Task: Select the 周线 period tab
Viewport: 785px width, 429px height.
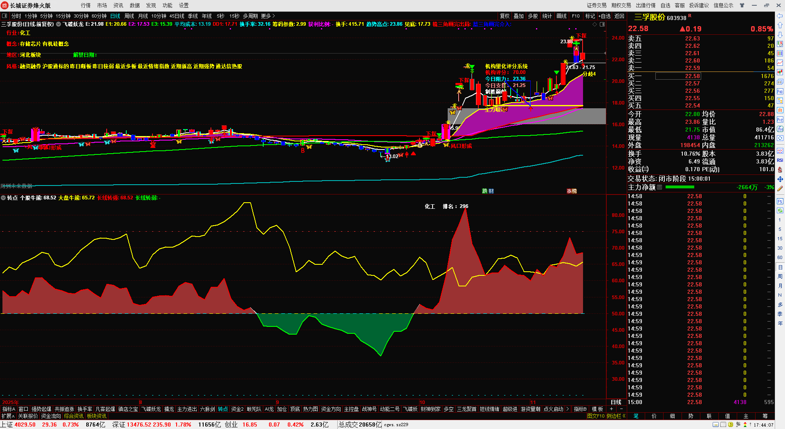Action: (x=129, y=16)
